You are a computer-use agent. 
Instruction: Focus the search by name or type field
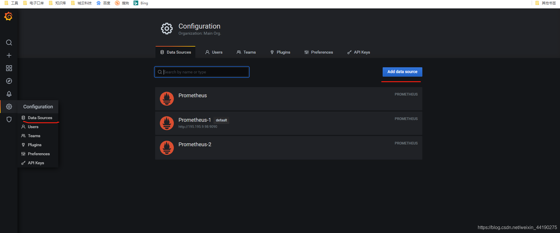(x=202, y=72)
